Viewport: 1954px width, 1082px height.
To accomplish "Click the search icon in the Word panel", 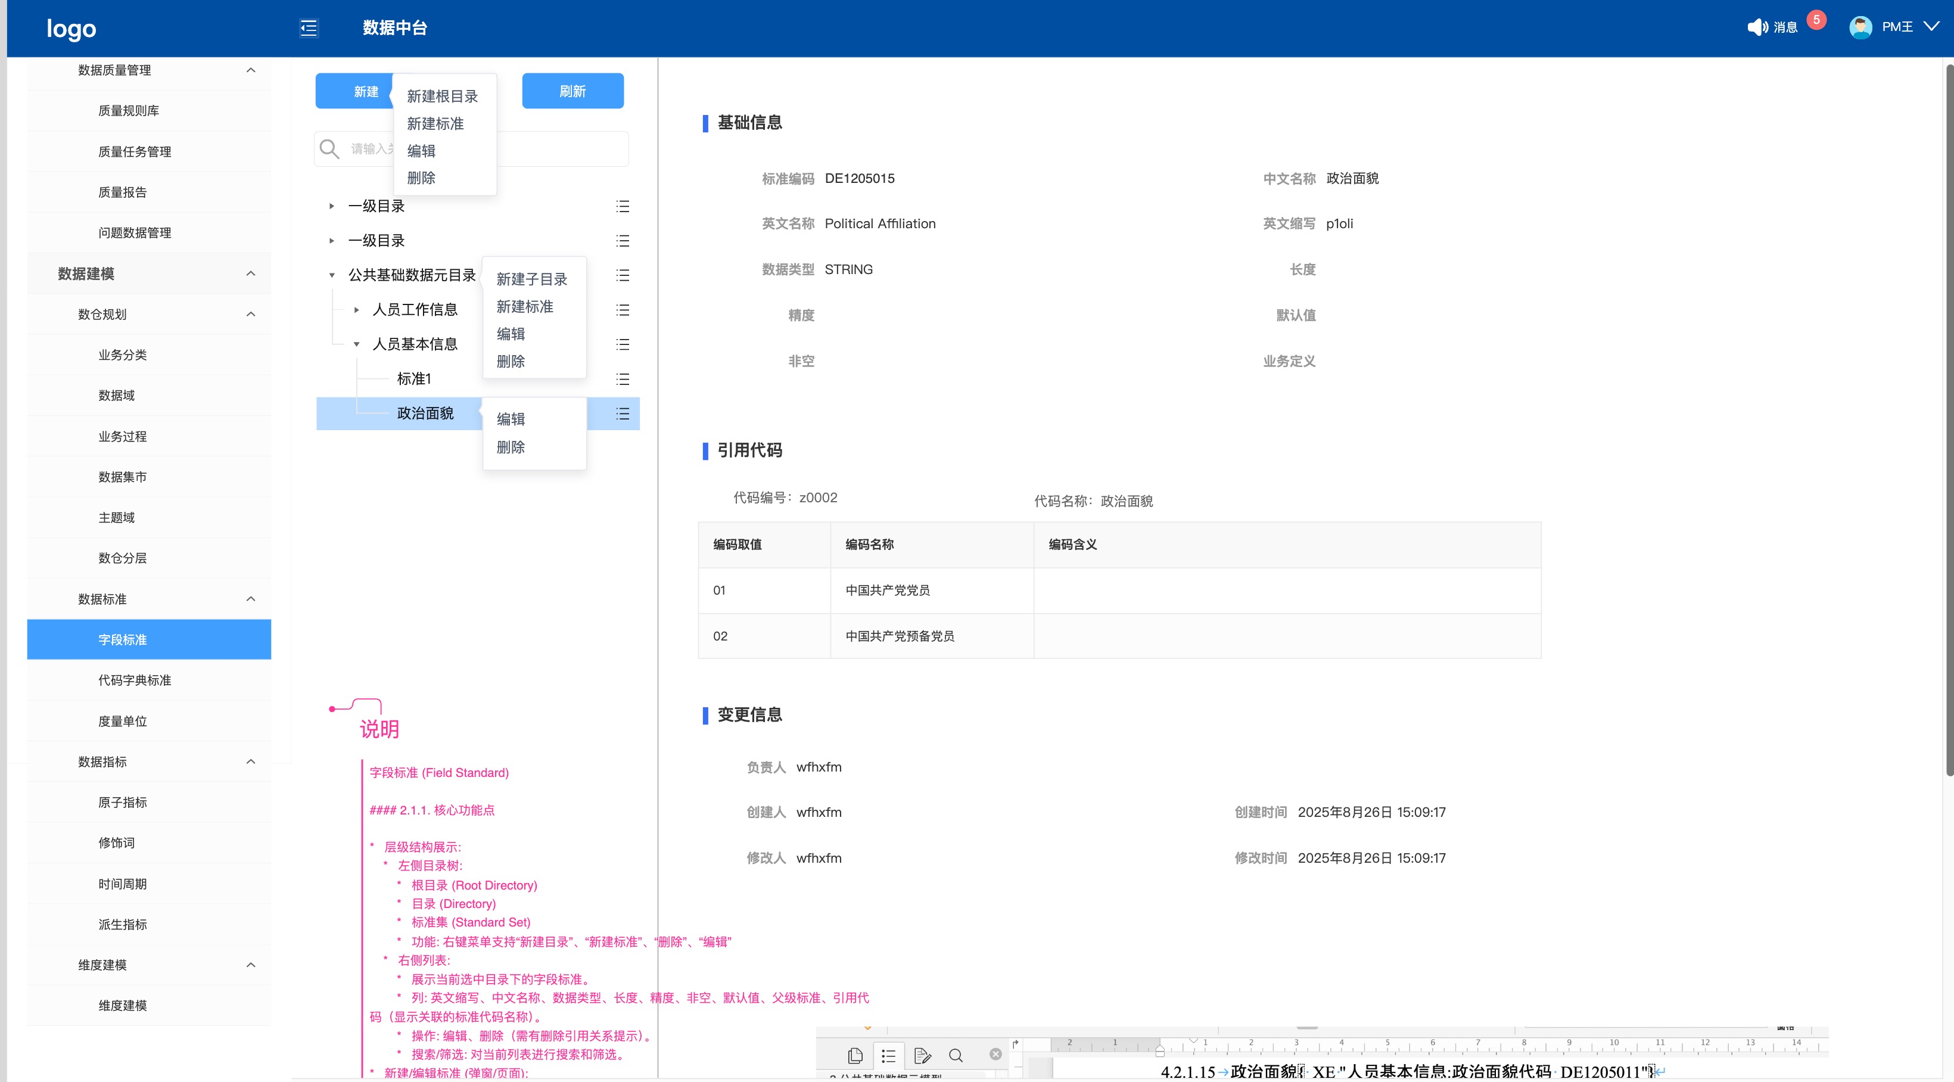I will tap(956, 1055).
